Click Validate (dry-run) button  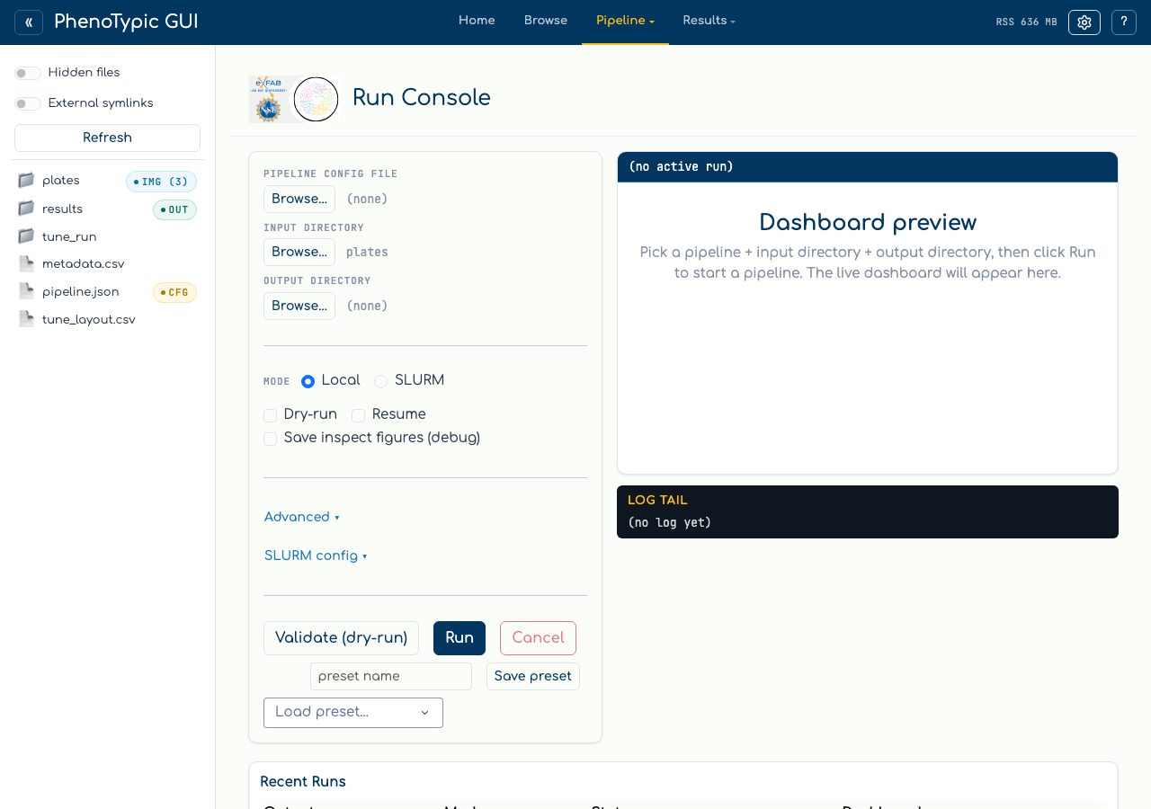tap(341, 638)
